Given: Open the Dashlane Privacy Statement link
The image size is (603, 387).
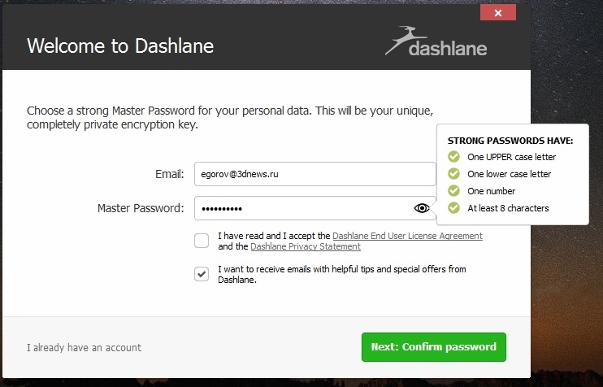Looking at the screenshot, I should point(306,246).
